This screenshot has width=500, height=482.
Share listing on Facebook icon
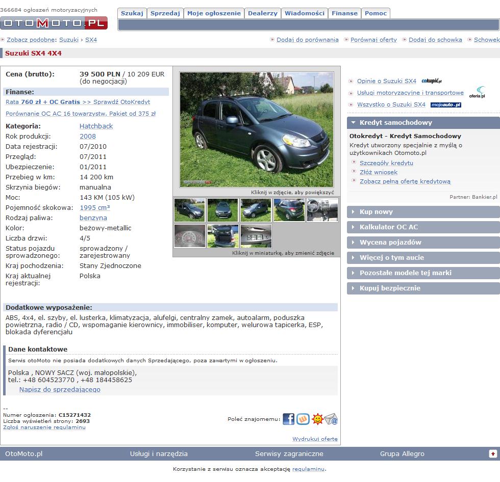pyautogui.click(x=289, y=419)
